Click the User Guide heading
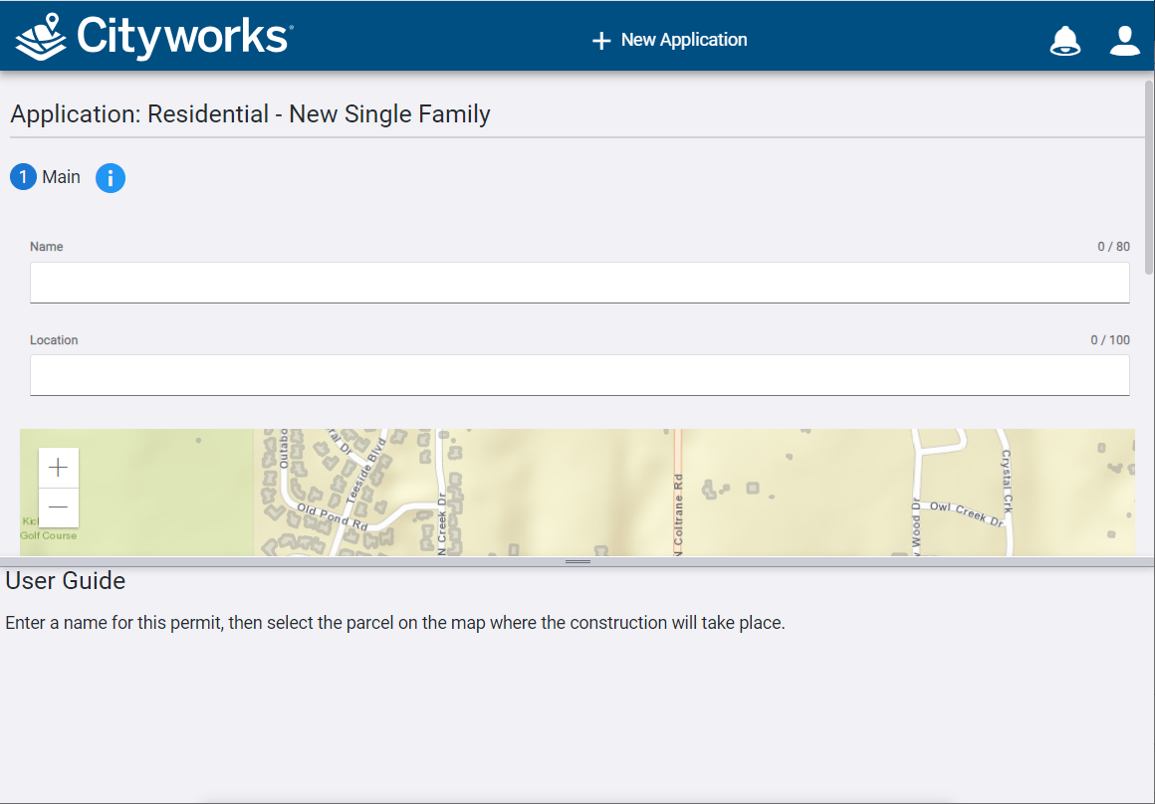 [x=66, y=580]
